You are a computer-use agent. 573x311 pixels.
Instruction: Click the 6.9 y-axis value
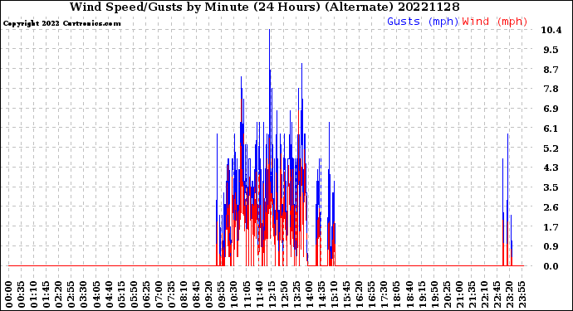coord(551,109)
